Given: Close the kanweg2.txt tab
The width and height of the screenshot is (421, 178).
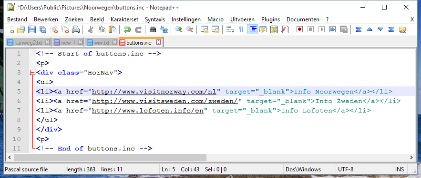Looking at the screenshot, I should (47, 42).
